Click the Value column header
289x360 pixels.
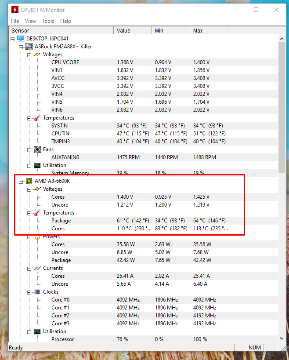click(x=133, y=30)
